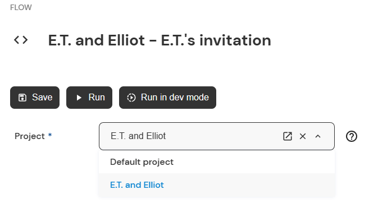The image size is (378, 217).
Task: Choose the blue E.T. and Elliot option
Action: click(x=217, y=185)
